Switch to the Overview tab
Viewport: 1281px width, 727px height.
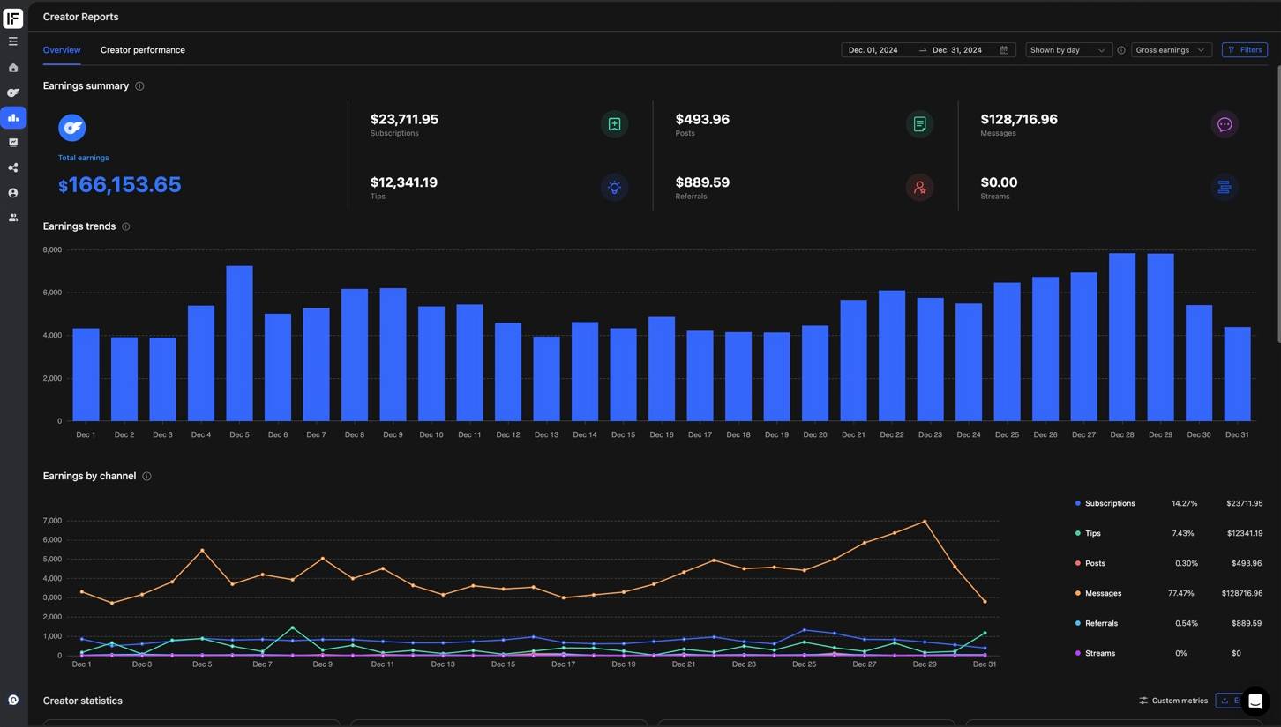pos(62,50)
